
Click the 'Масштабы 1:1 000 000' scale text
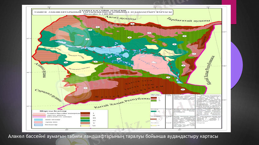(100, 14)
